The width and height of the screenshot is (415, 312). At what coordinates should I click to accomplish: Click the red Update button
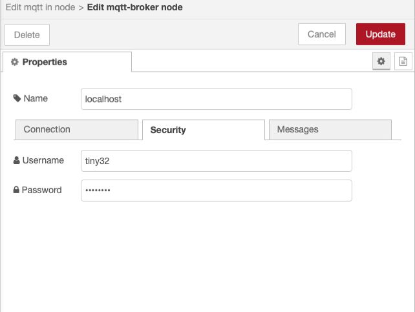(x=380, y=34)
